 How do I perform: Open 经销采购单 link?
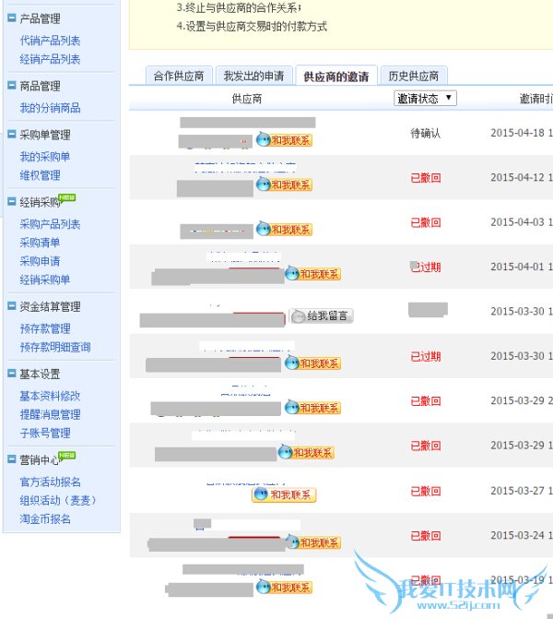[x=45, y=280]
